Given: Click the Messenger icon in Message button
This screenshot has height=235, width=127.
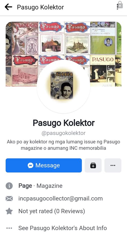Looking at the screenshot, I should click(x=31, y=165).
